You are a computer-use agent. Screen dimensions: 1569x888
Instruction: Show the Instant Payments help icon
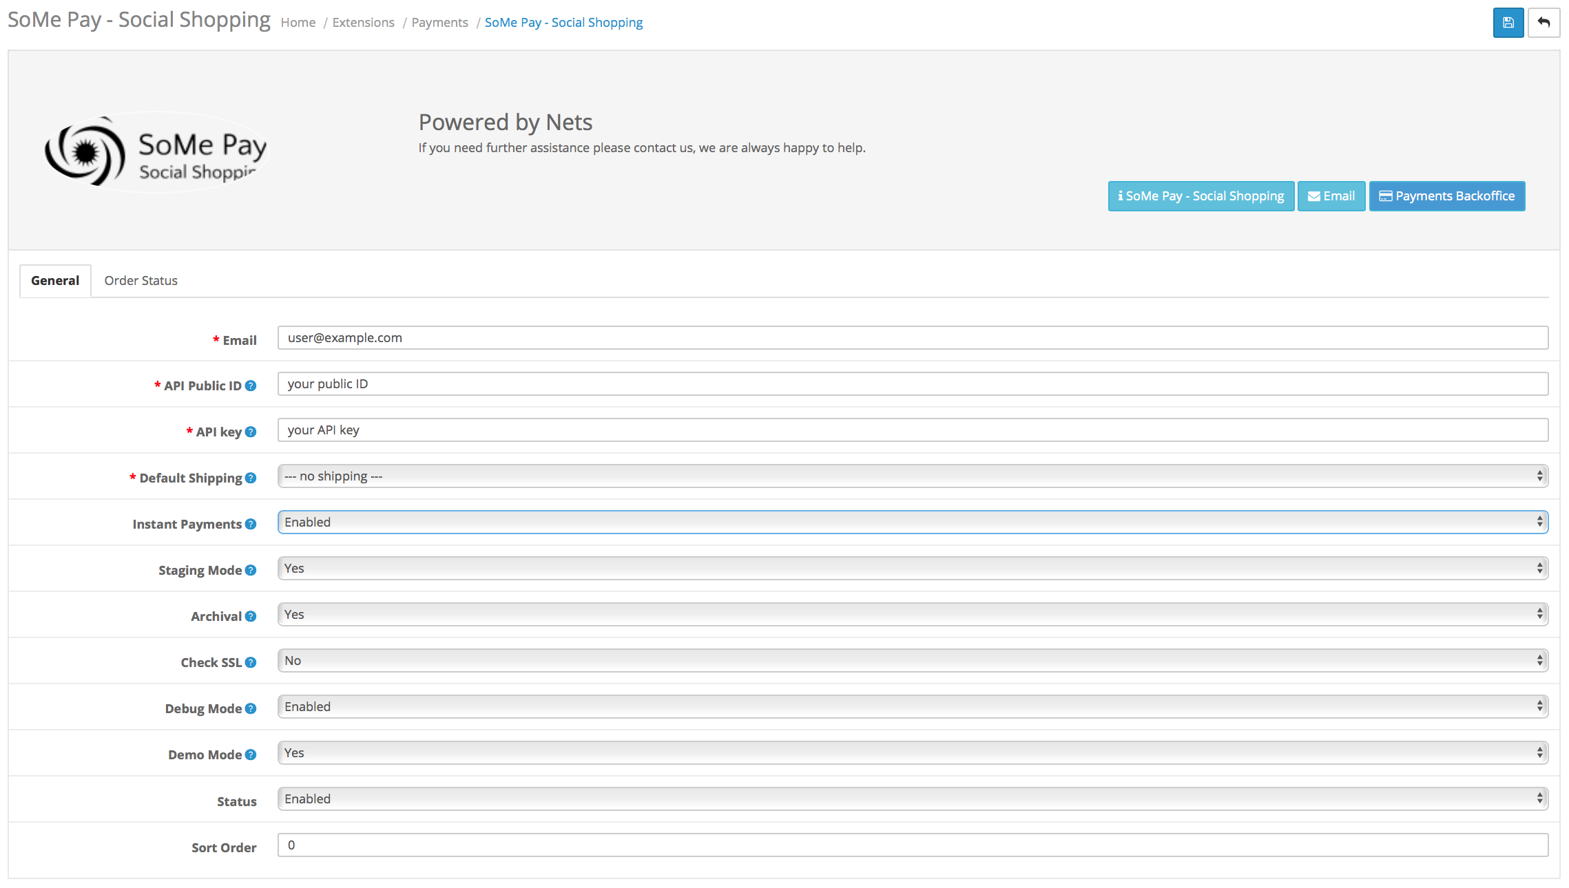coord(251,524)
